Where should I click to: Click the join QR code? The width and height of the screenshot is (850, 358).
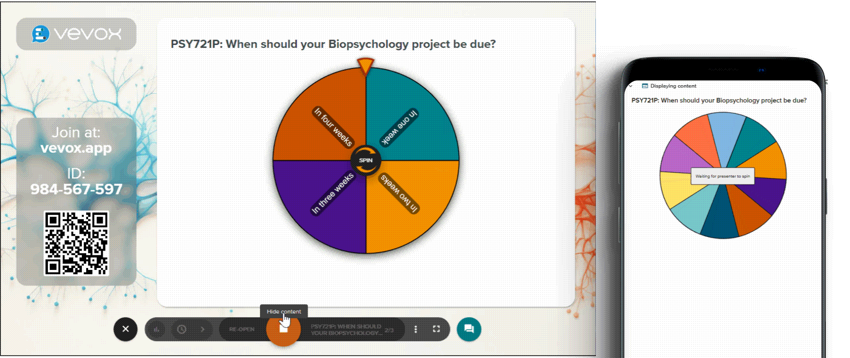[76, 243]
